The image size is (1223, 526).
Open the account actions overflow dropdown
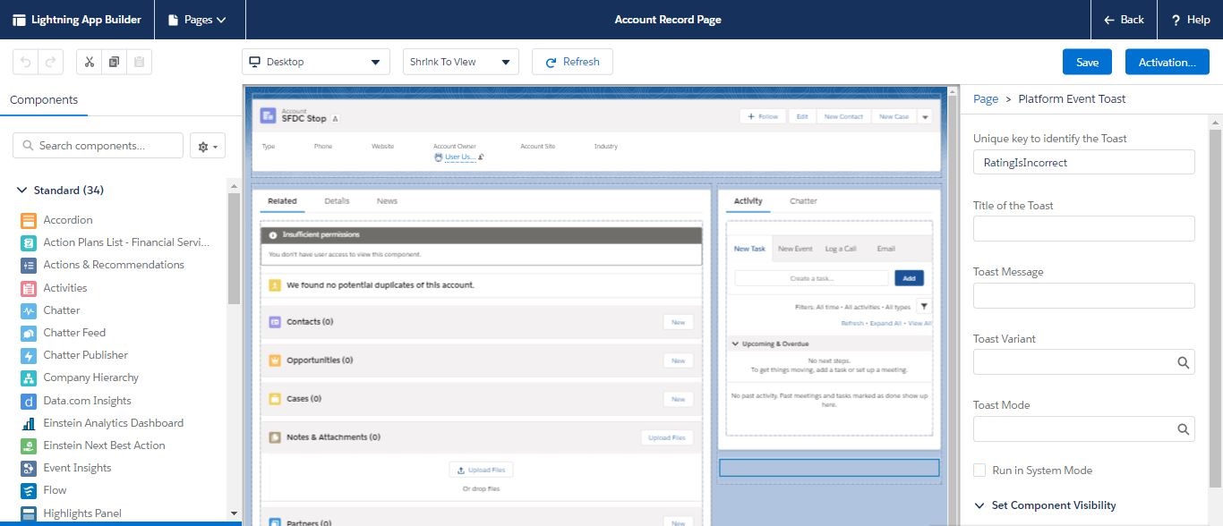coord(925,116)
